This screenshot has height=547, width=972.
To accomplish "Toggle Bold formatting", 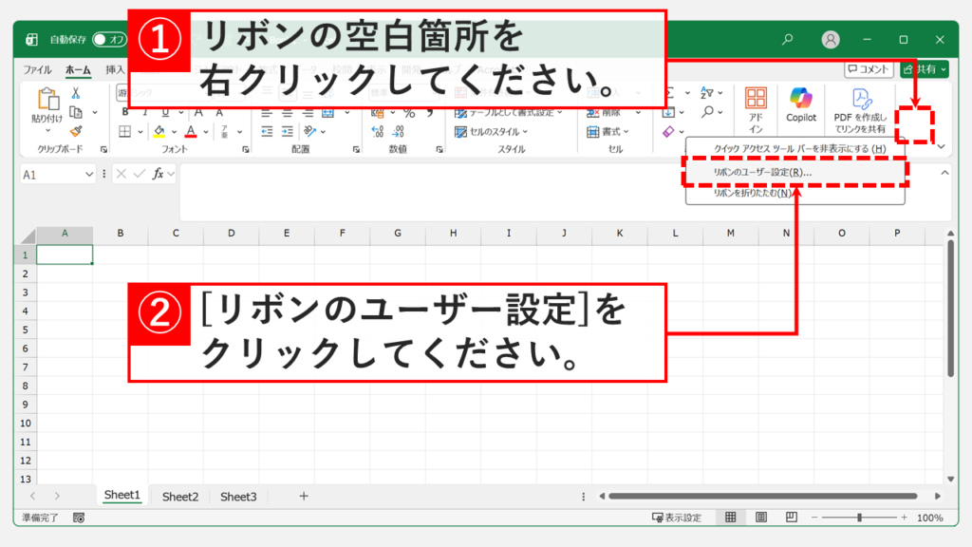I will point(125,112).
